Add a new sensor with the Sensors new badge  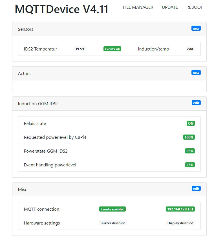click(196, 28)
